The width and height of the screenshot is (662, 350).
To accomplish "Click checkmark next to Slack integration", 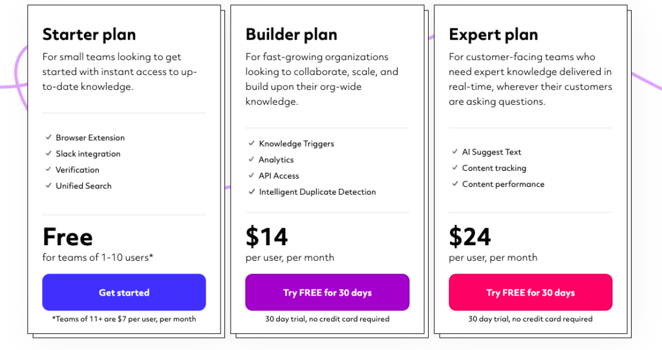I will (48, 153).
